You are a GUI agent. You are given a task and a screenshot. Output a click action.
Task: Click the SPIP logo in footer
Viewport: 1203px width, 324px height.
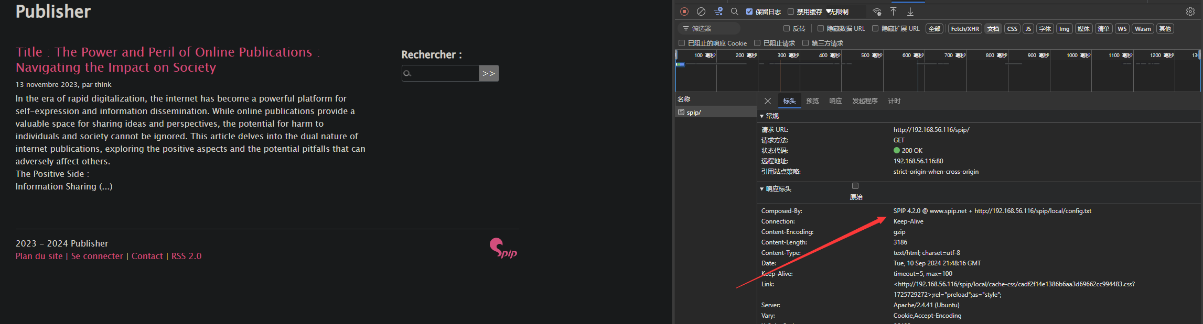[503, 248]
